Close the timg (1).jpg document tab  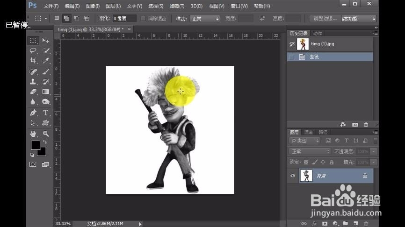pos(129,29)
